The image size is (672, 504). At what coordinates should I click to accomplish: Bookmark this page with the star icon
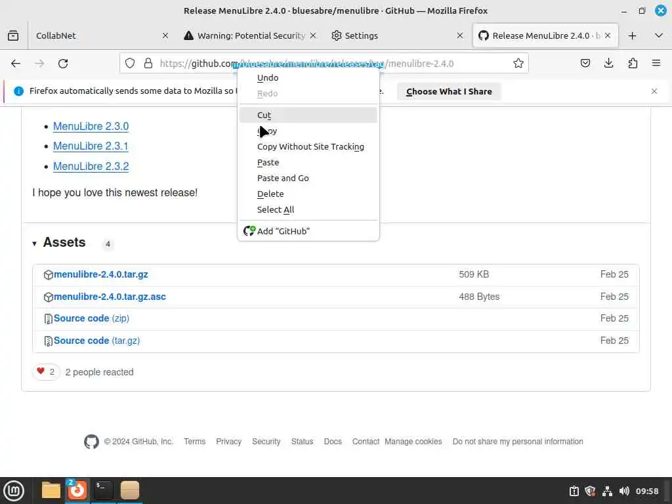pyautogui.click(x=518, y=64)
